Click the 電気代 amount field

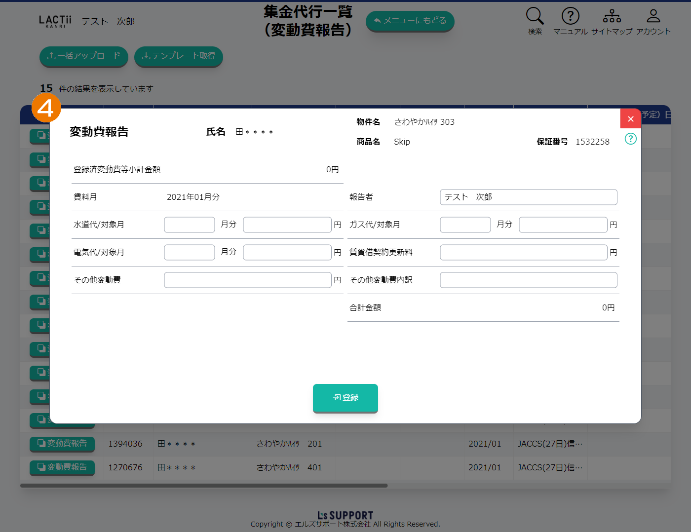point(287,252)
